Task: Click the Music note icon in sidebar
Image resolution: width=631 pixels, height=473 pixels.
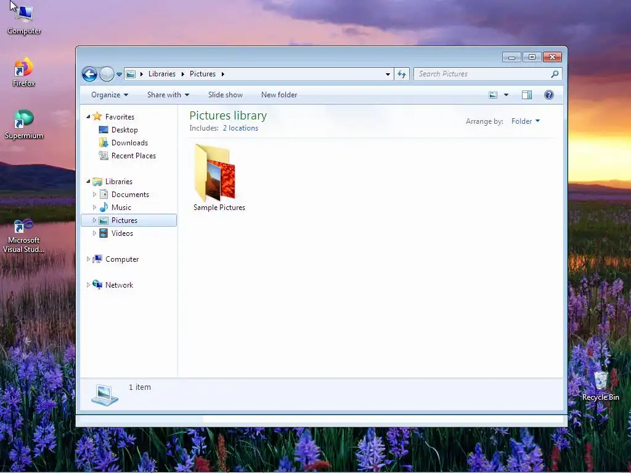Action: click(104, 207)
